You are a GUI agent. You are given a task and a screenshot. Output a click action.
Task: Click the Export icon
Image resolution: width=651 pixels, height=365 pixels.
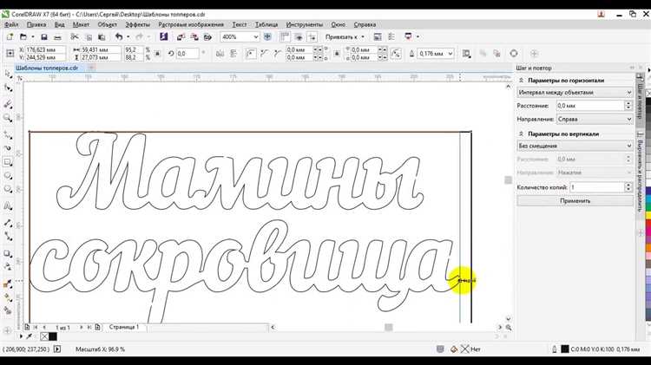click(194, 37)
